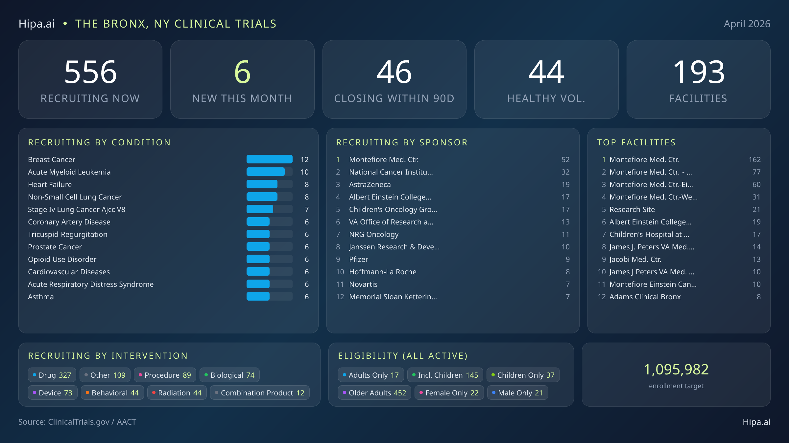Click the Breast Cancer progress bar
This screenshot has height=443, width=789.
(270, 159)
